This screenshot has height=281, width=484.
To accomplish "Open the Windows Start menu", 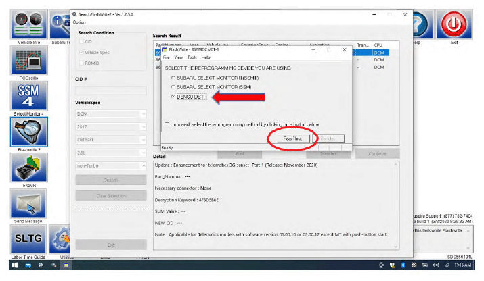I will click(14, 265).
